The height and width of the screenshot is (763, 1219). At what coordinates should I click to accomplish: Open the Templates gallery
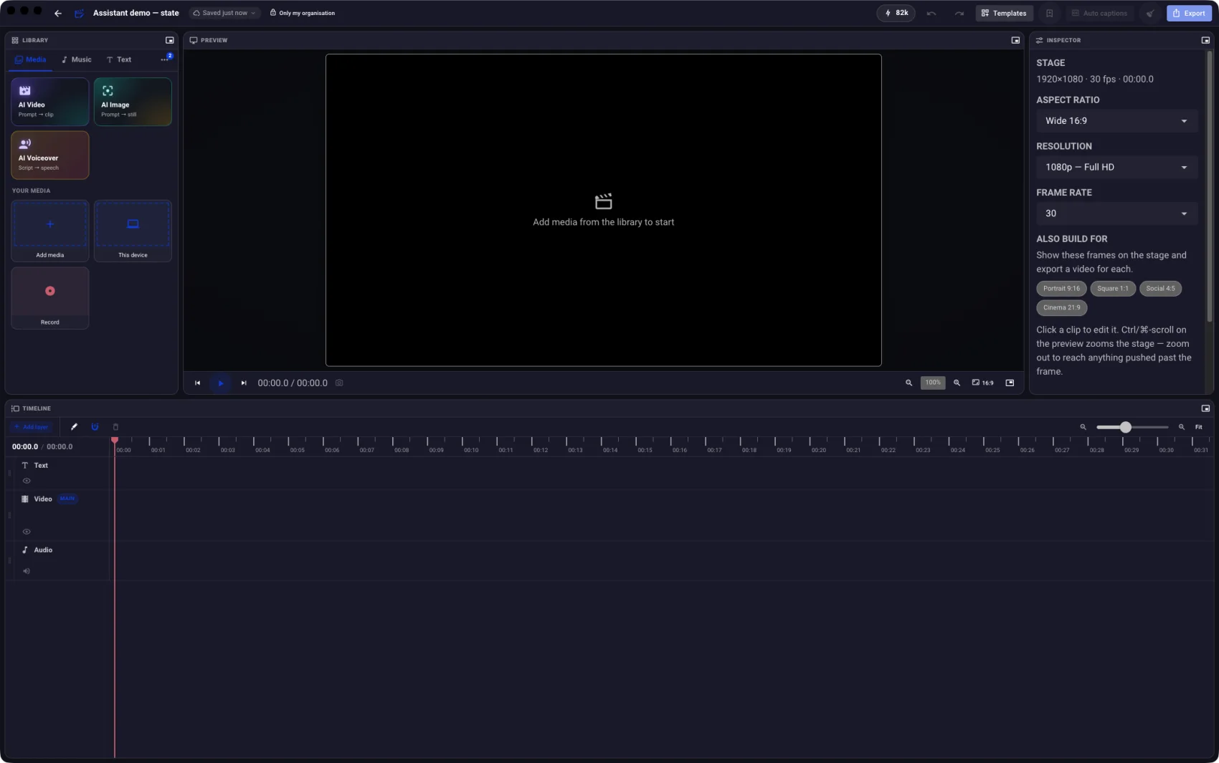tap(1004, 13)
